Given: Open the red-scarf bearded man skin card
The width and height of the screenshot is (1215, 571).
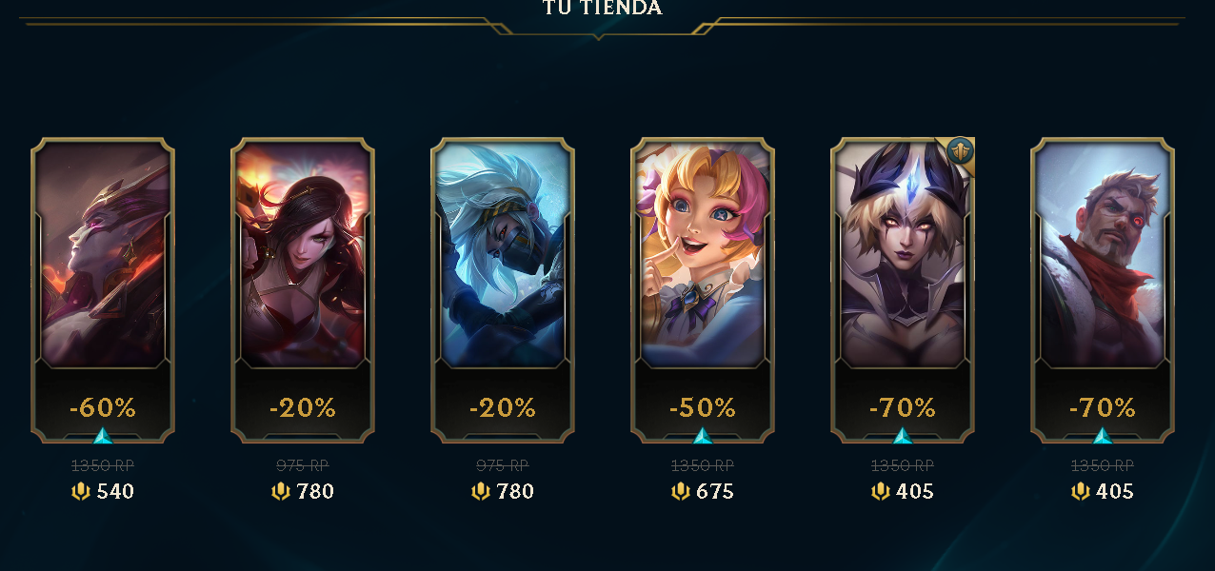Looking at the screenshot, I should [1103, 290].
